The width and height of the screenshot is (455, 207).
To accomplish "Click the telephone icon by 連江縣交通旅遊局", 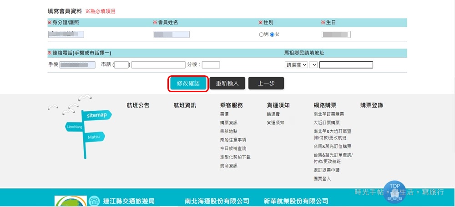I will click(x=94, y=201).
